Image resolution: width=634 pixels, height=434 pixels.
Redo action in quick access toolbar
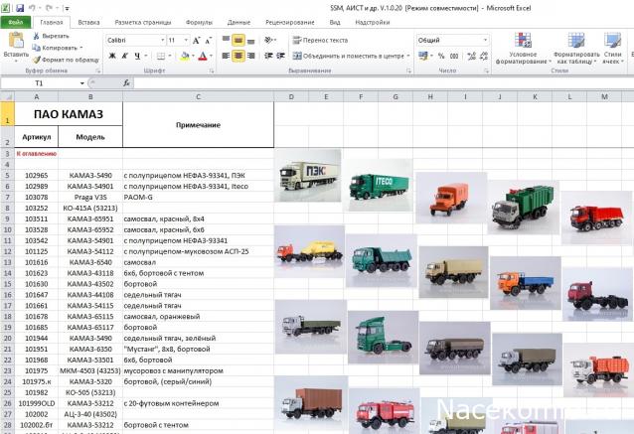tap(49, 8)
